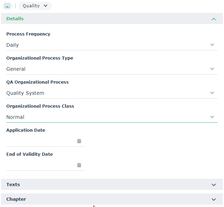Open the Application Date calendar picker
Screen dimensions: 224x207
pyautogui.click(x=79, y=141)
